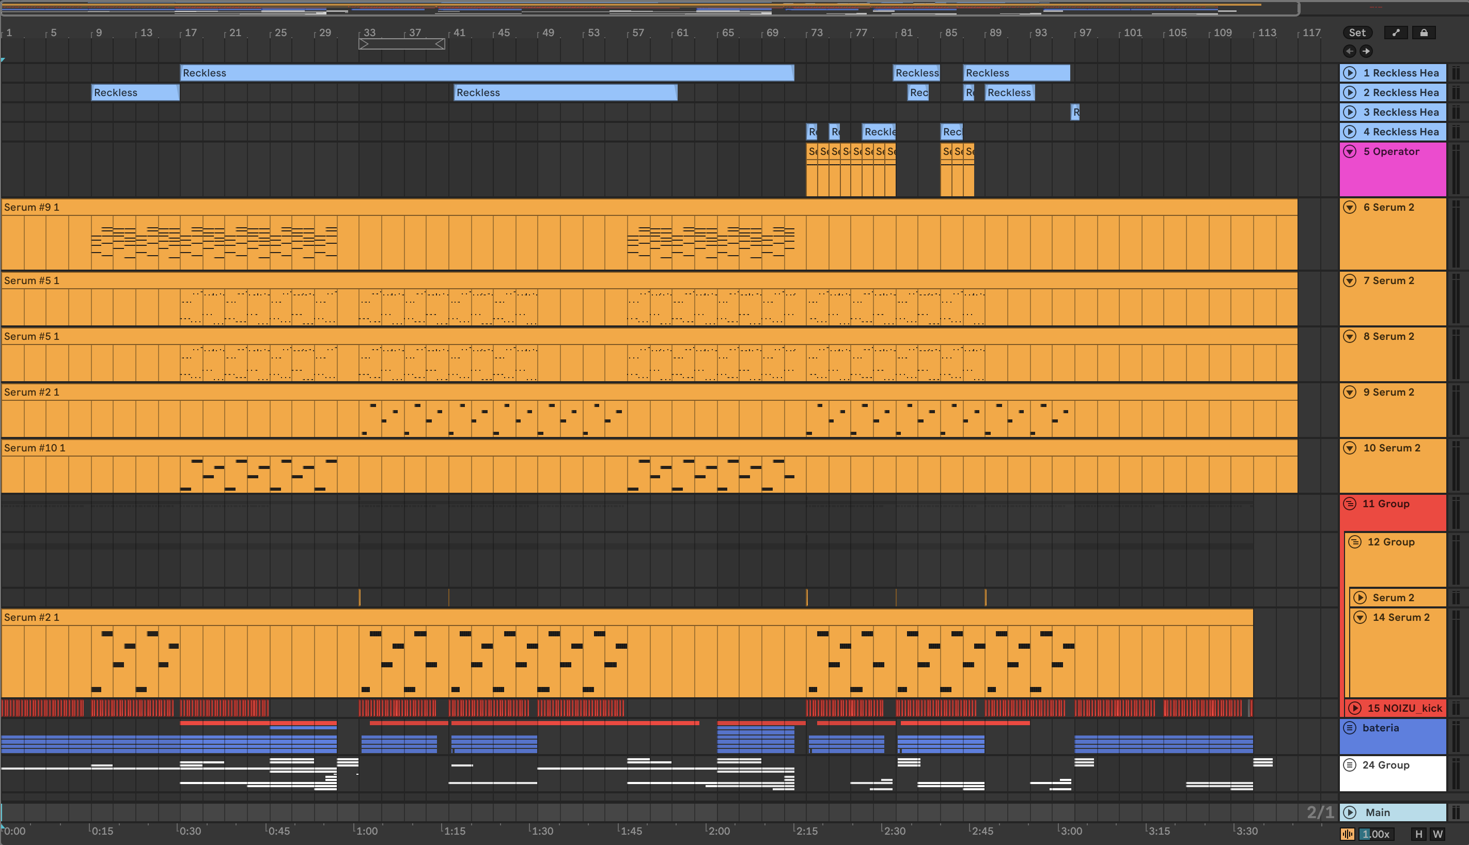Click bar 73 in the beat ruler
1469x845 pixels.
pyautogui.click(x=816, y=33)
